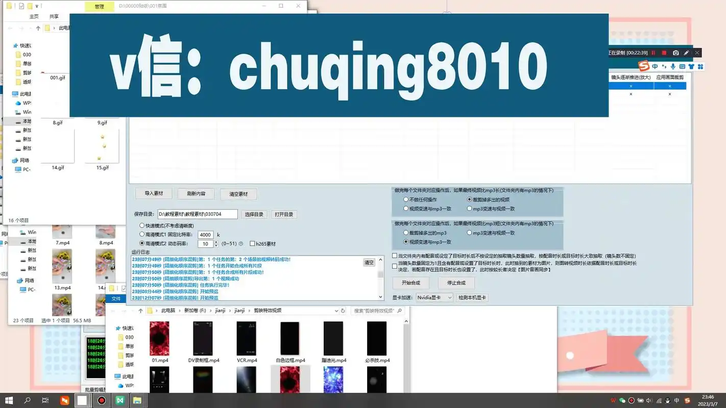Expand 此电脑 in the folder tree
Screen dimensions: 726x408
23,93
